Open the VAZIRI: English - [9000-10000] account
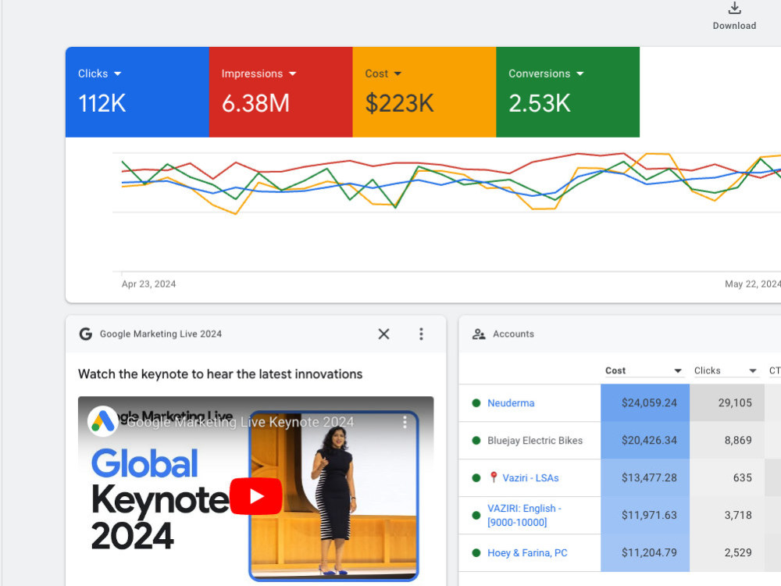The image size is (781, 586). point(524,515)
